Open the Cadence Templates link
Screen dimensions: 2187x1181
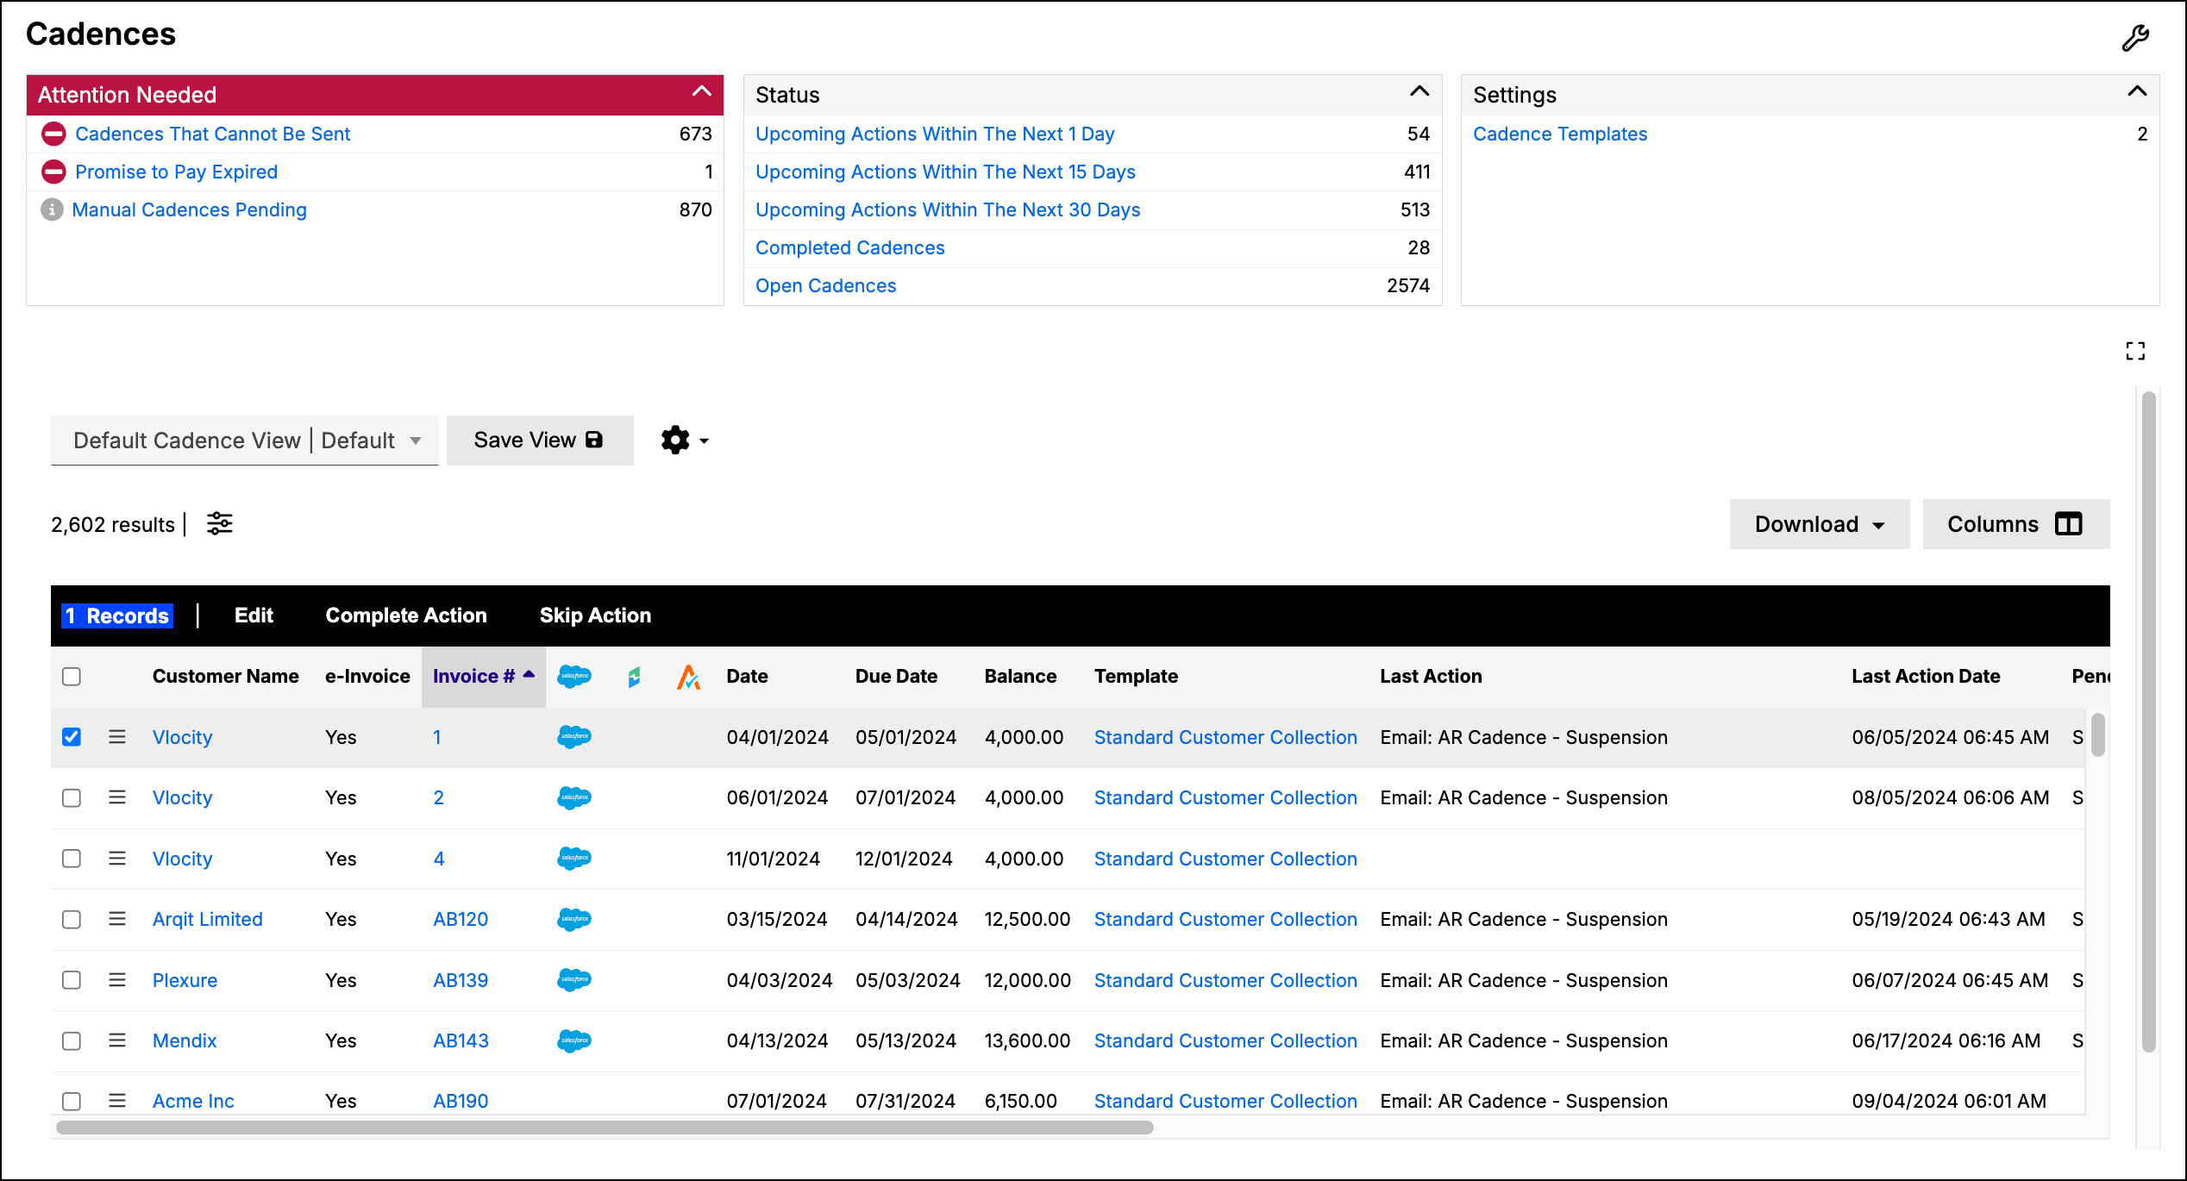click(x=1560, y=134)
